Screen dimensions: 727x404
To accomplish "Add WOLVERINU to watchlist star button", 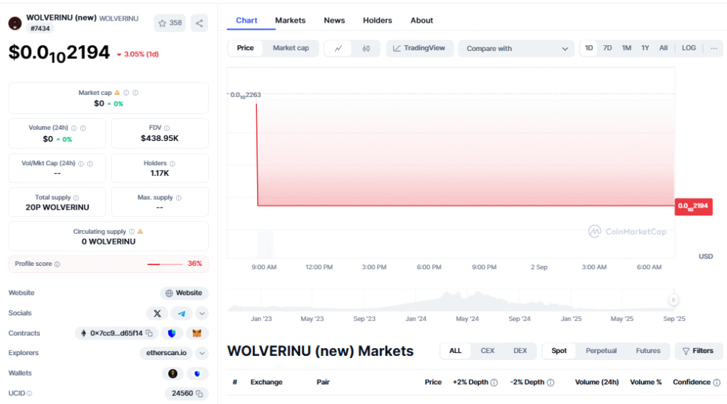I will (x=170, y=23).
